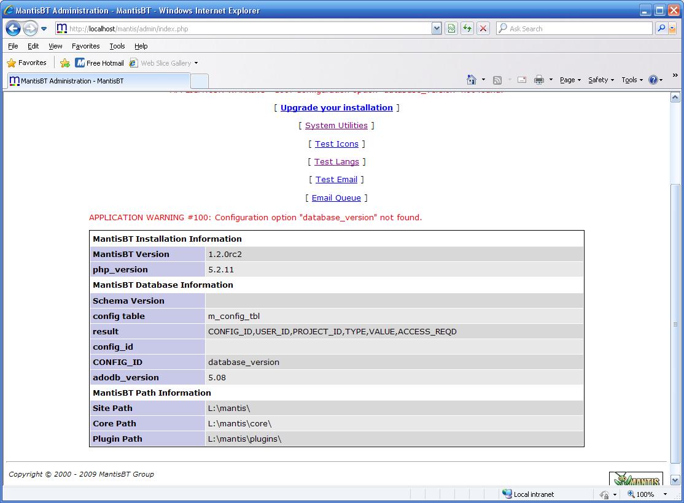Open the Test Langs link
The width and height of the screenshot is (684, 503).
point(336,162)
